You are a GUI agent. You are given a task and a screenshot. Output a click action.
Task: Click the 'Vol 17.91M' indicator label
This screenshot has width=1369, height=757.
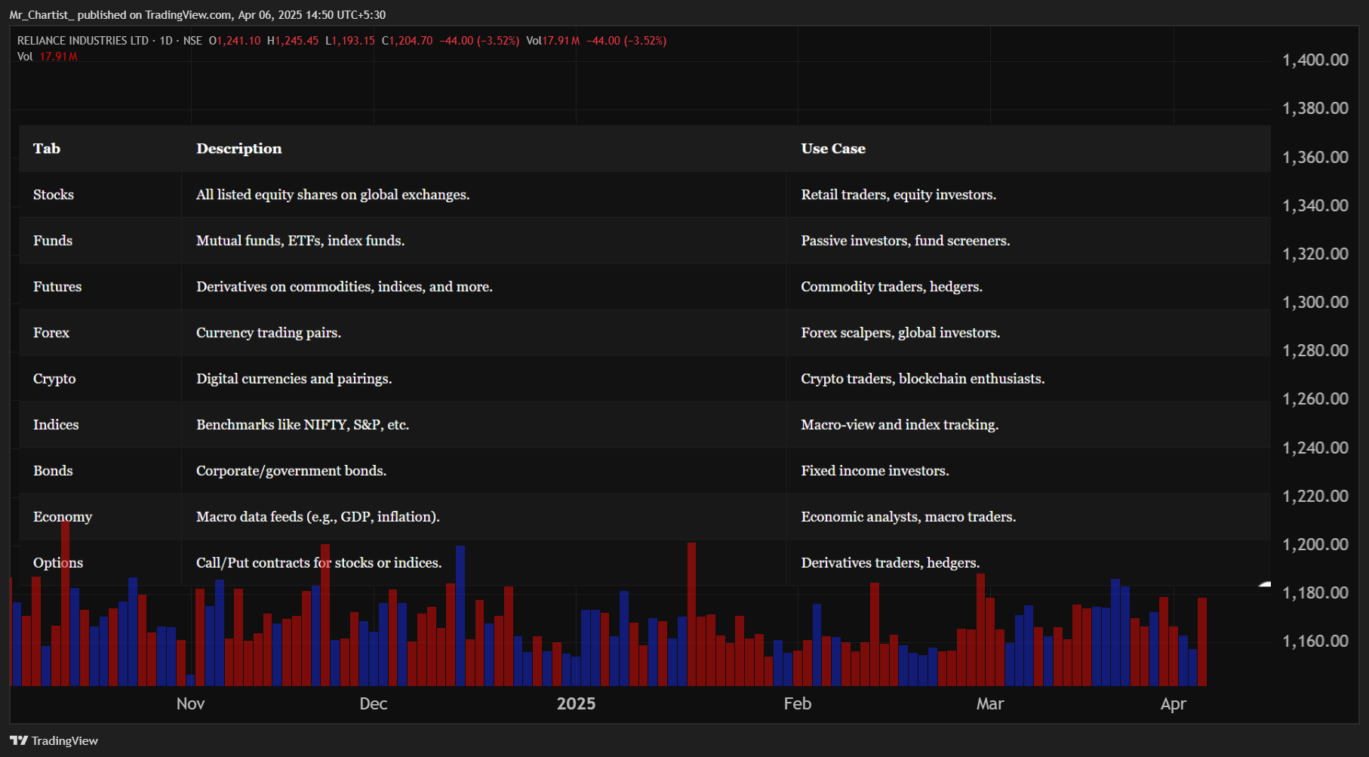pyautogui.click(x=48, y=57)
